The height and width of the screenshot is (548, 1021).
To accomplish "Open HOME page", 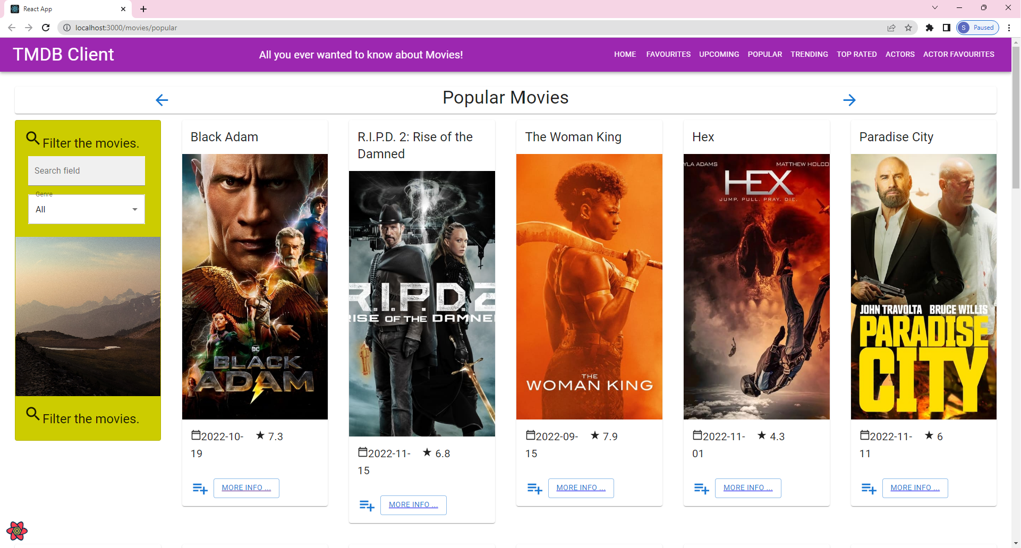I will coord(625,54).
